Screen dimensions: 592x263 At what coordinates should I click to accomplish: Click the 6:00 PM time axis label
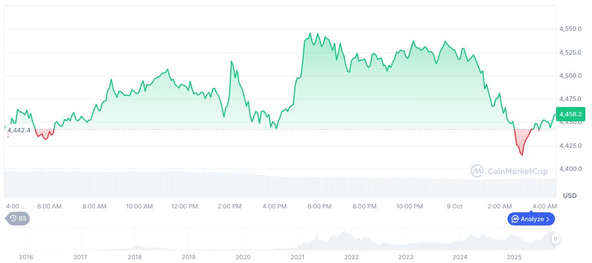click(x=319, y=206)
